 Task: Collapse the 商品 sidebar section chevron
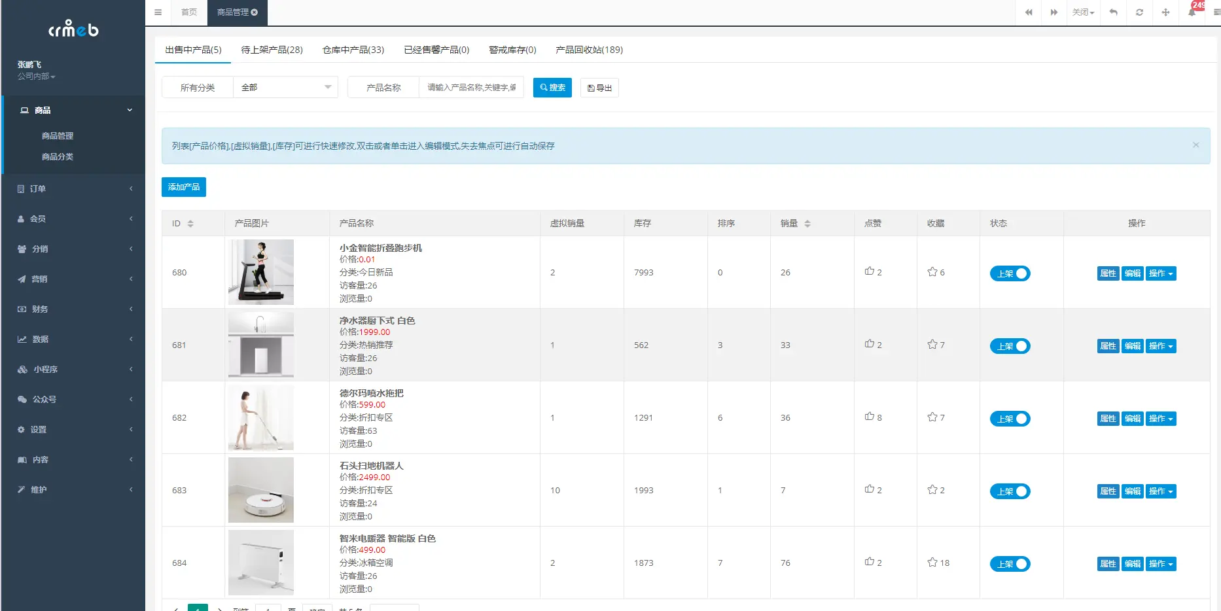coord(130,110)
